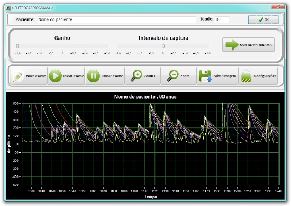Image resolution: width=291 pixels, height=206 pixels.
Task: Click the Zoom - magnifier icon
Action: tap(172, 75)
